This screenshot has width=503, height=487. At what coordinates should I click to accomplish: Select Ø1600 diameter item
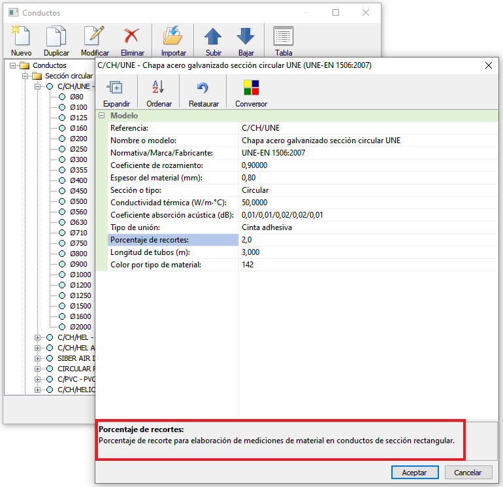tap(80, 316)
